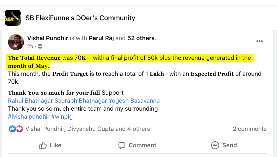
Task: Open Rahul Bhatnagar's profile mention
Action: tap(30, 101)
